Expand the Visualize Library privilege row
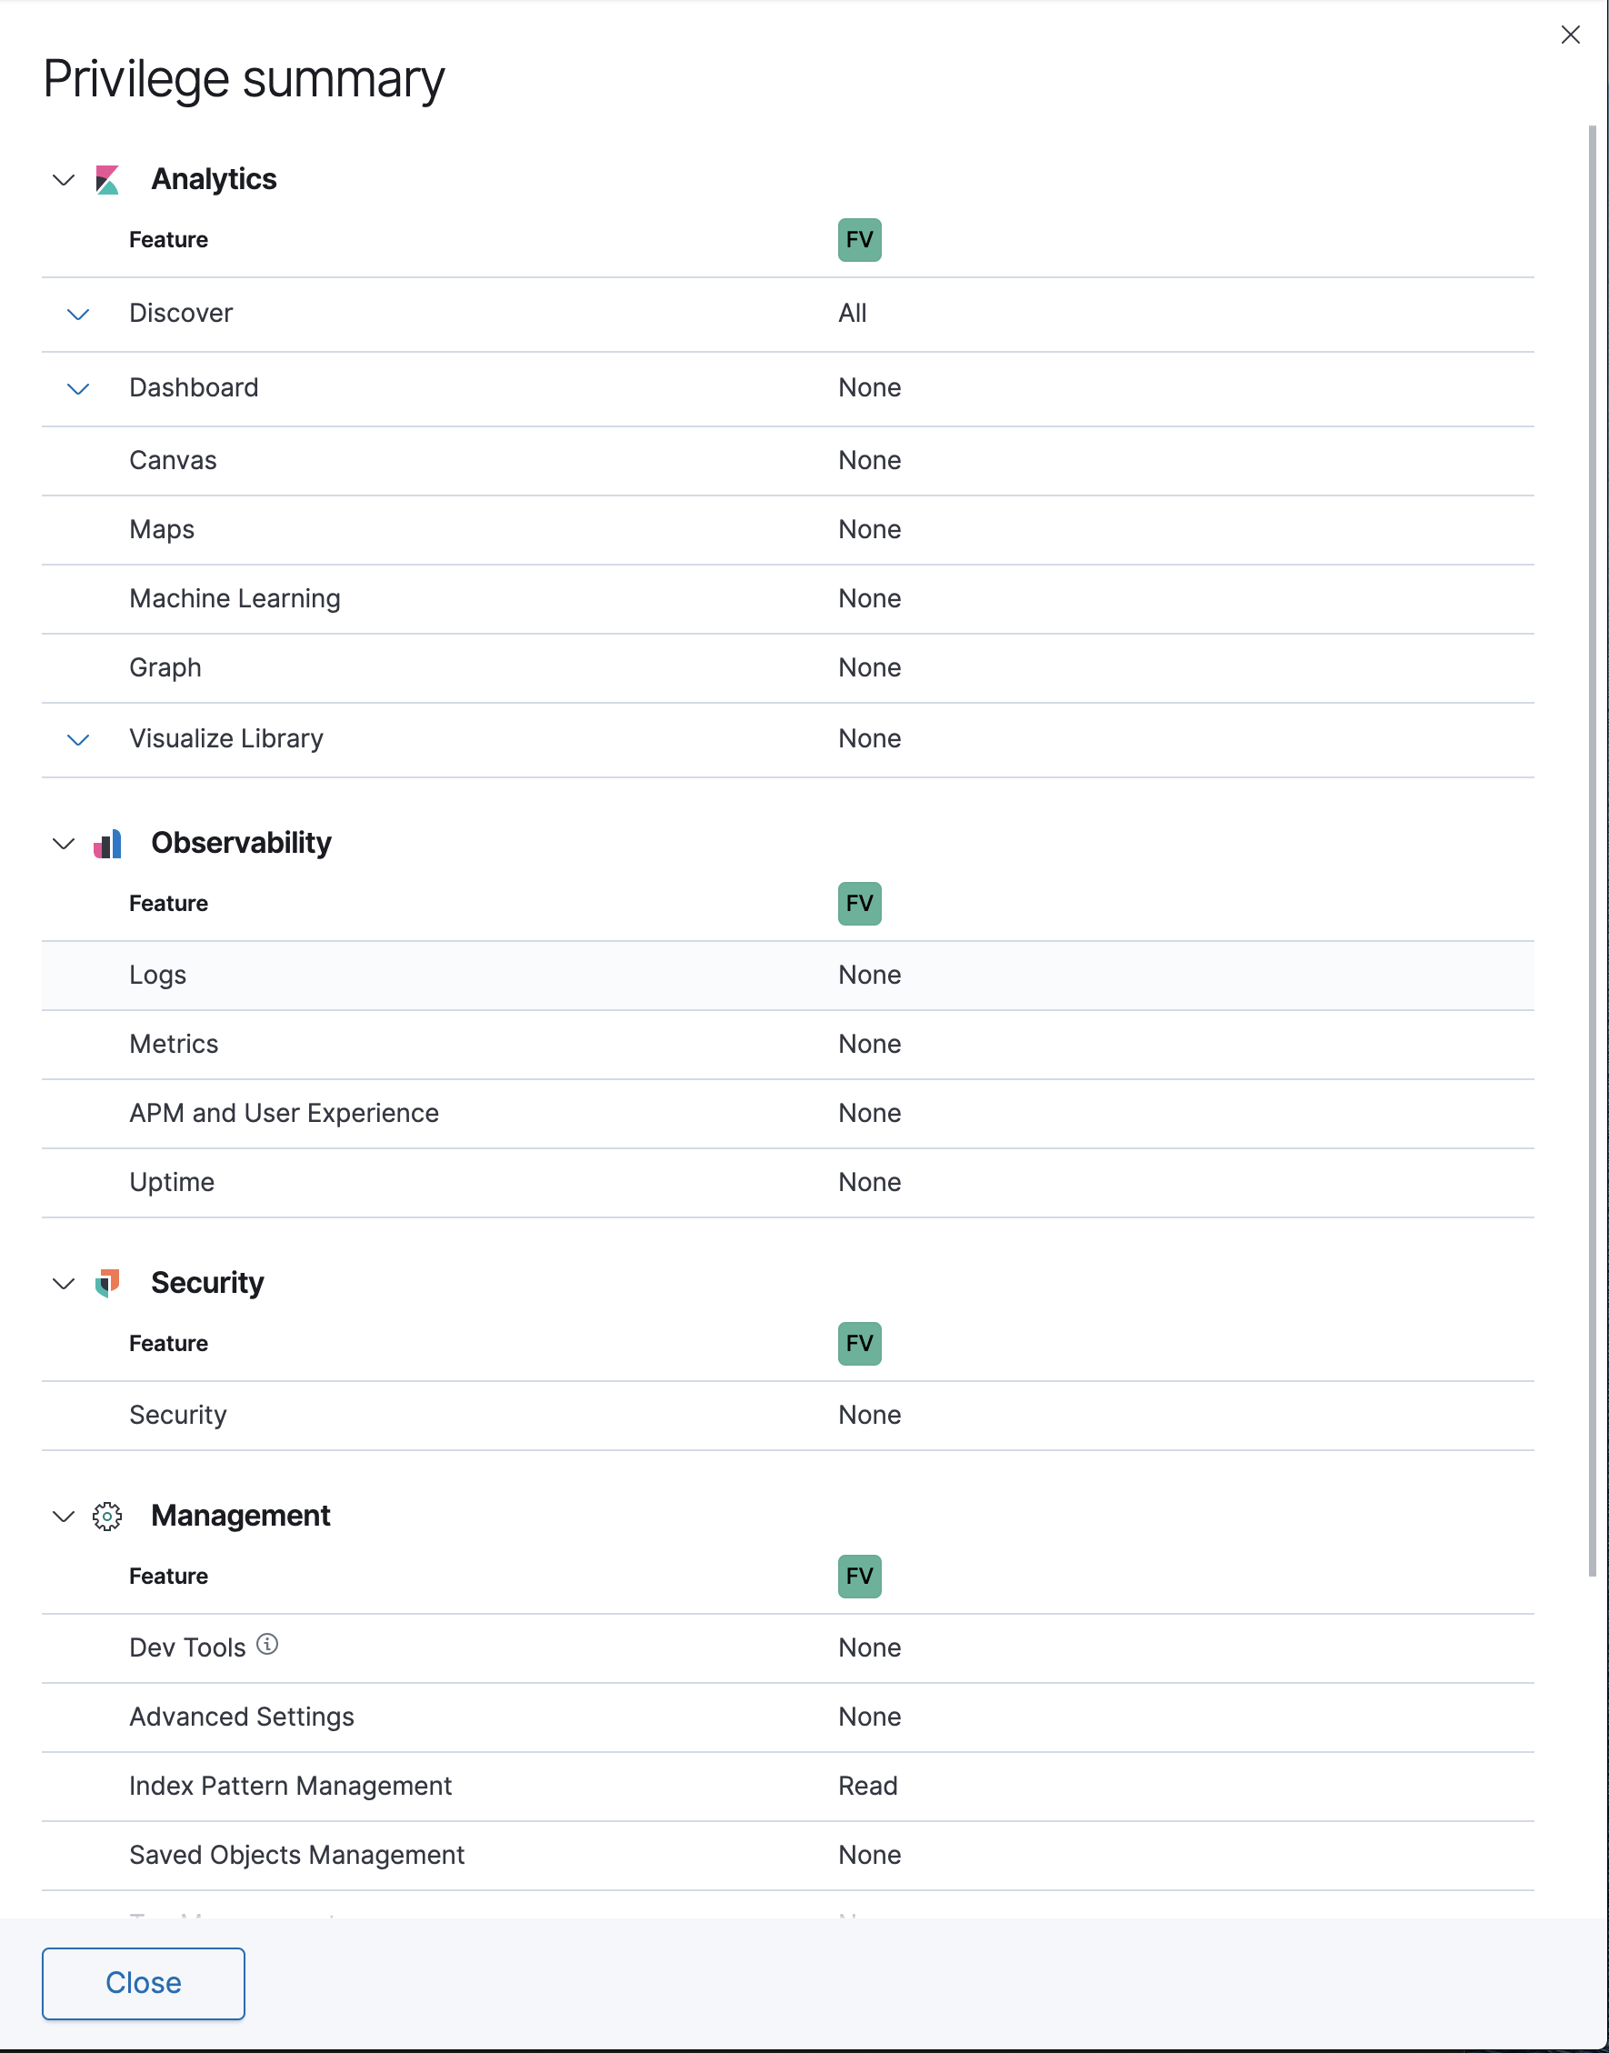This screenshot has height=2053, width=1609. (77, 739)
